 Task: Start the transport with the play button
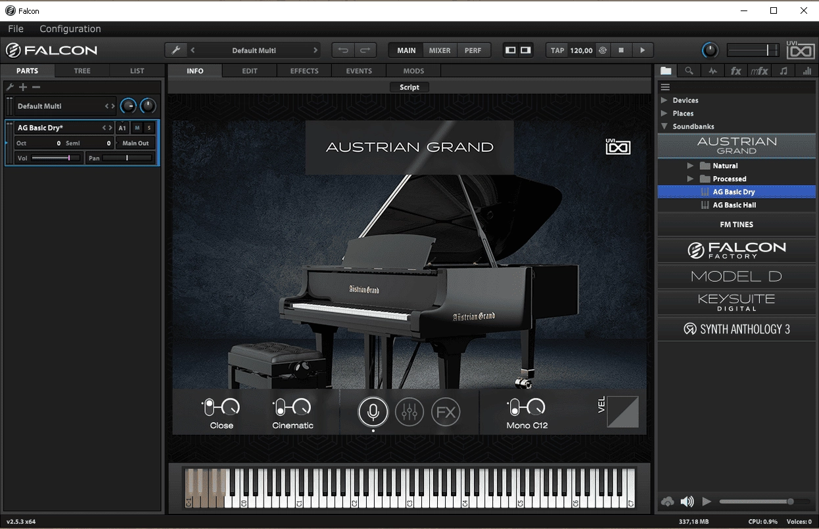coord(643,51)
